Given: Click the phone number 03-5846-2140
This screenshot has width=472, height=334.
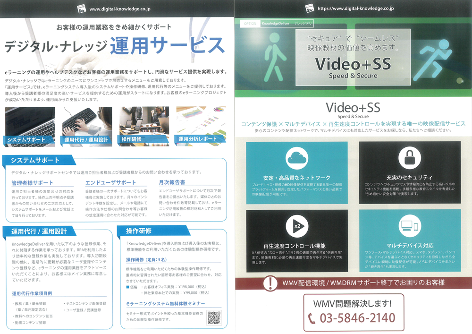Looking at the screenshot, I should pyautogui.click(x=357, y=318).
